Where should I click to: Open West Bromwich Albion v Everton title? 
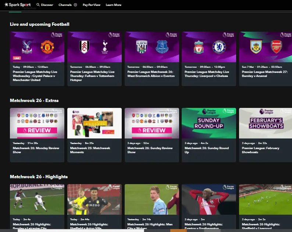pyautogui.click(x=150, y=74)
